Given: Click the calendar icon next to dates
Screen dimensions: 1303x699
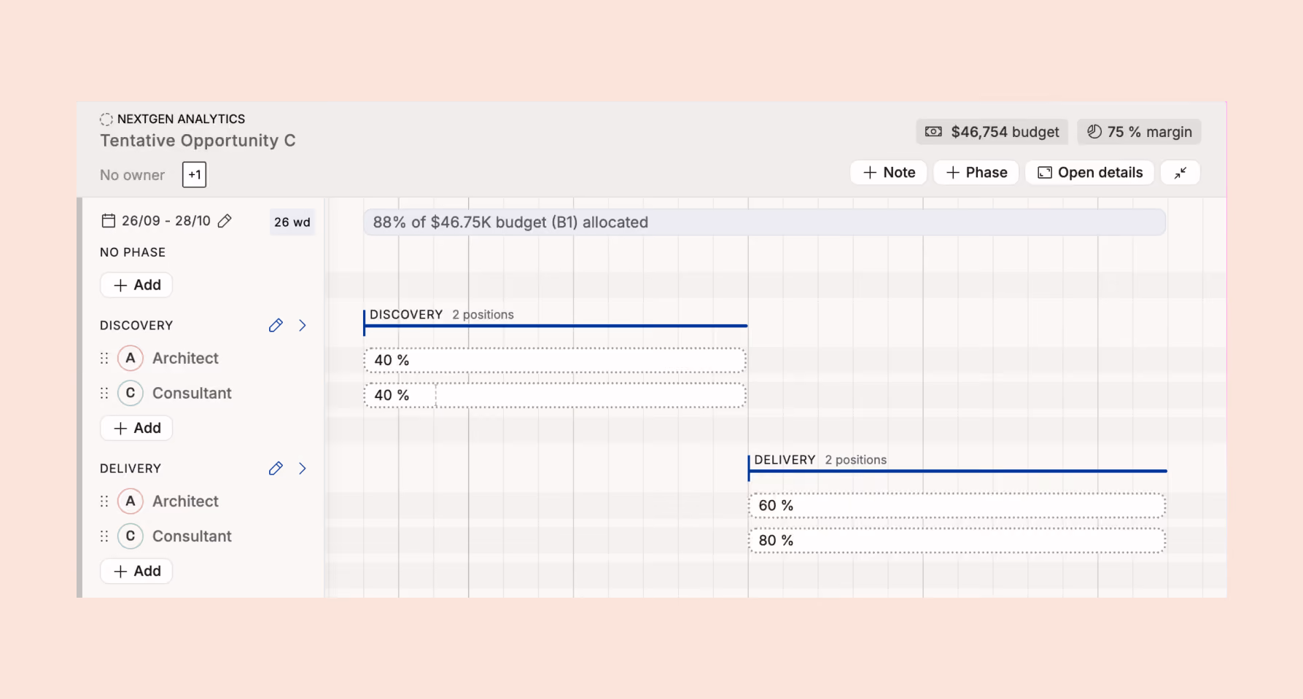Looking at the screenshot, I should tap(109, 221).
